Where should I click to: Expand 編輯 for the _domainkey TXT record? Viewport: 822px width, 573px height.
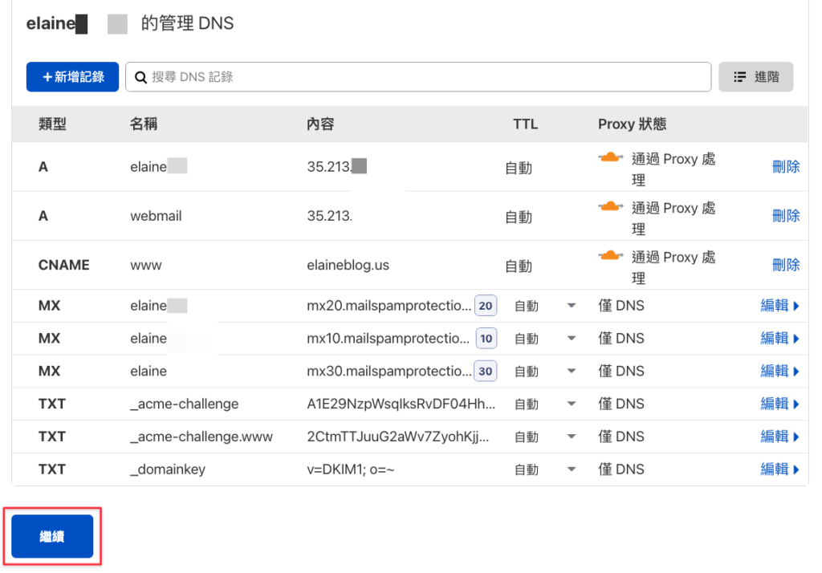(779, 469)
